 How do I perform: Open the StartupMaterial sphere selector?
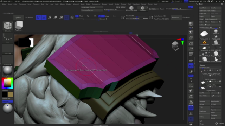click(x=7, y=71)
